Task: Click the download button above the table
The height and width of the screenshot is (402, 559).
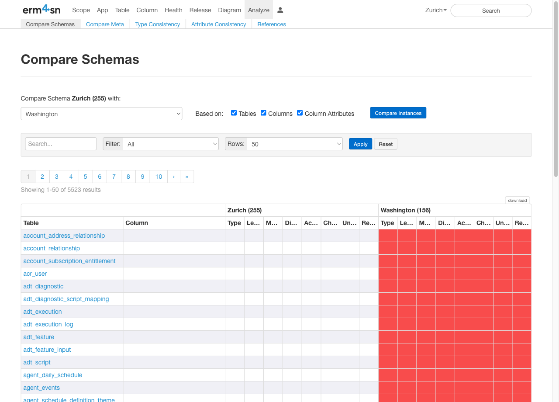Action: click(517, 200)
